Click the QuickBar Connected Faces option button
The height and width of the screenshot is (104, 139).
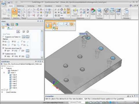[x=48, y=25]
